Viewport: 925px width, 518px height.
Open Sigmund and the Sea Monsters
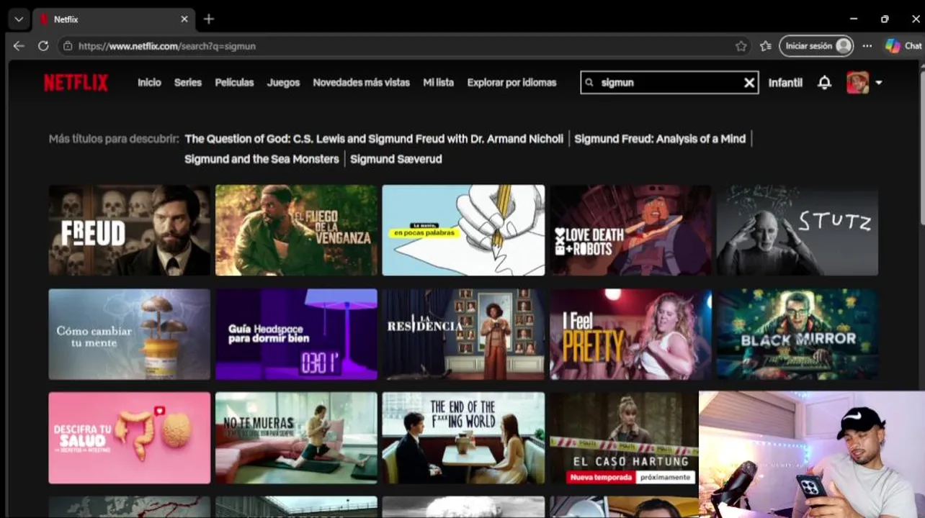click(262, 159)
